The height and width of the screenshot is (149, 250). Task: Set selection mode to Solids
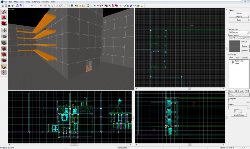pyautogui.click(x=239, y=20)
